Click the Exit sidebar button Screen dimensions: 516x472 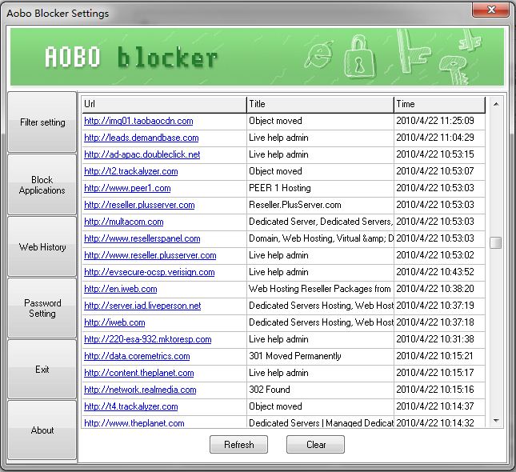point(42,370)
